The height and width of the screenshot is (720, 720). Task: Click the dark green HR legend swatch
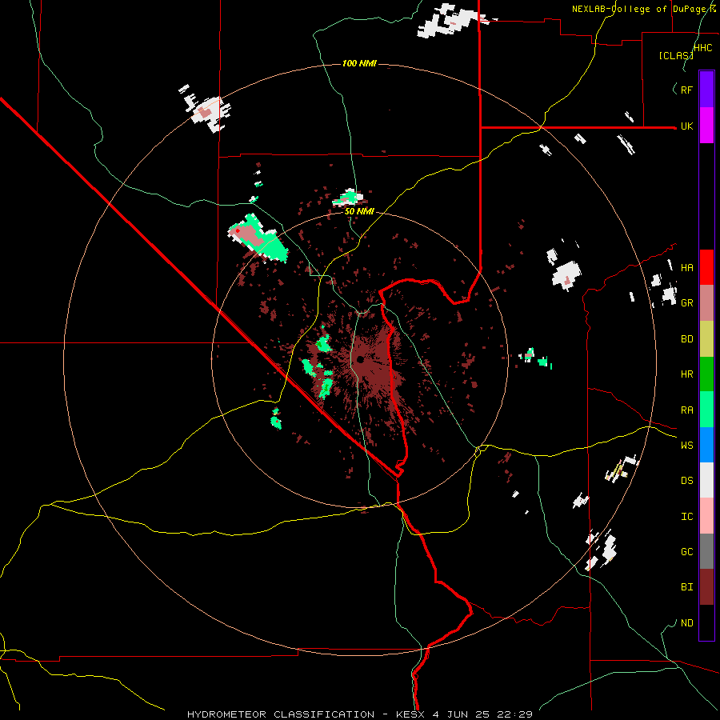point(706,374)
